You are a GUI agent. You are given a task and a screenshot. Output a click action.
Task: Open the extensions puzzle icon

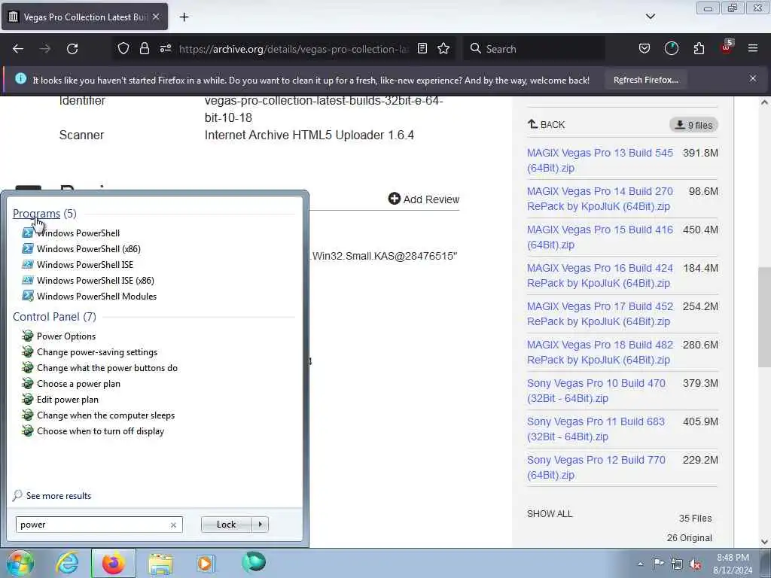(699, 49)
